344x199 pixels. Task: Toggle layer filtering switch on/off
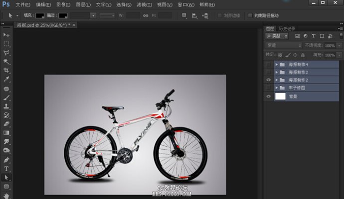[x=341, y=36]
